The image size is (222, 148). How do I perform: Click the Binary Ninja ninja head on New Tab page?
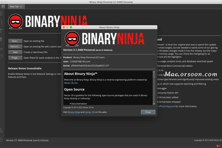15,22
